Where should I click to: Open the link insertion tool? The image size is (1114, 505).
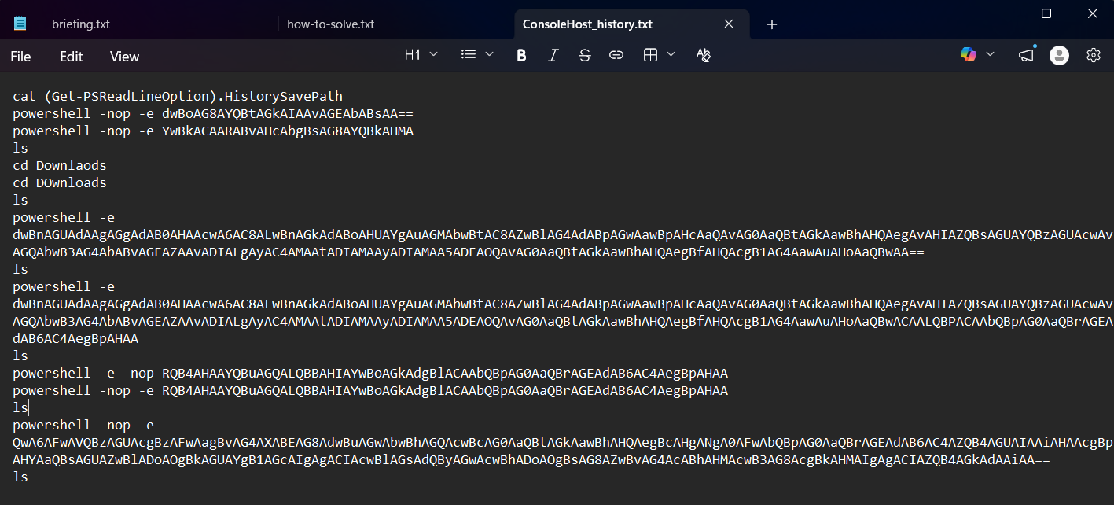[x=616, y=54]
